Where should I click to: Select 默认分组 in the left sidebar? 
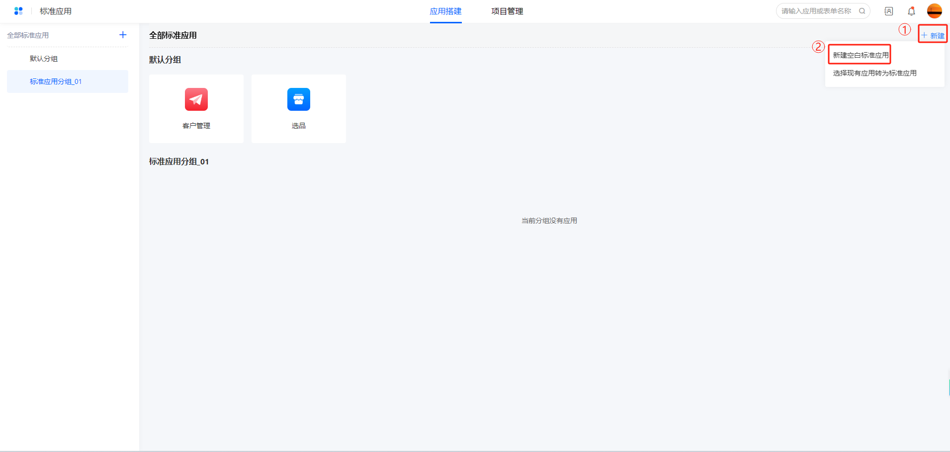44,59
